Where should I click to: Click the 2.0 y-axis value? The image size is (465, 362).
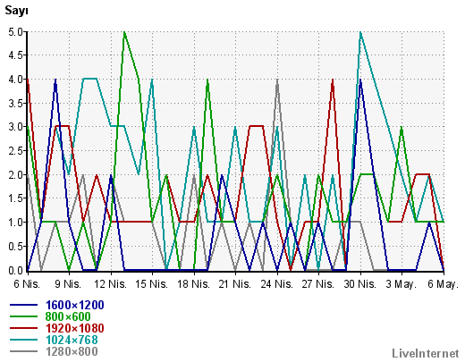16,175
